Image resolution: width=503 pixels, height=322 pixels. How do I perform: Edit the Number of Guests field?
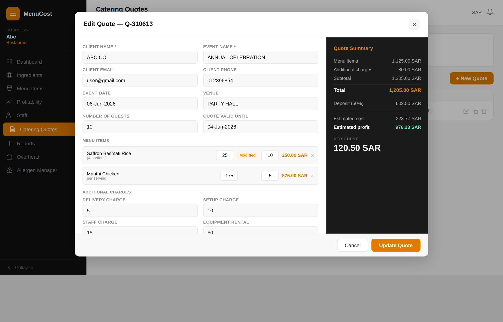pos(140,127)
